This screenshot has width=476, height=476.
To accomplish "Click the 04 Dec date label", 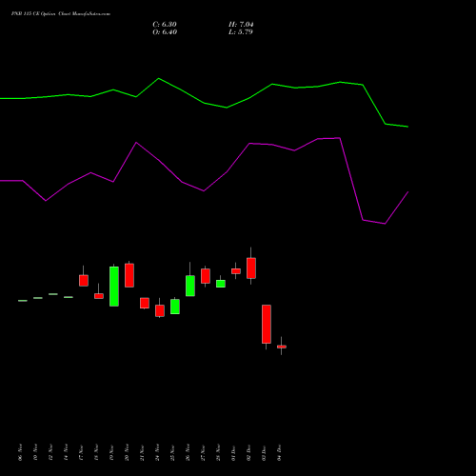I will [x=279, y=452].
